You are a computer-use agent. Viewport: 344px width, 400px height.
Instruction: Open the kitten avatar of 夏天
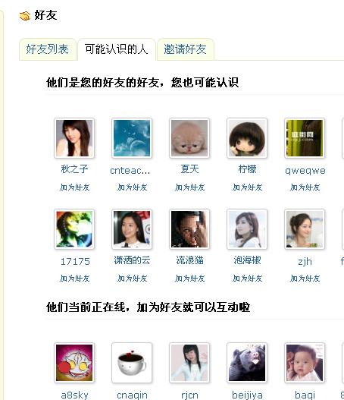(x=189, y=138)
